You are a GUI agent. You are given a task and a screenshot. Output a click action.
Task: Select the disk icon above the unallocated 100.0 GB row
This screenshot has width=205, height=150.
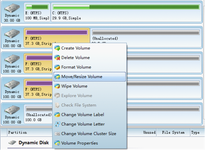click(12, 110)
